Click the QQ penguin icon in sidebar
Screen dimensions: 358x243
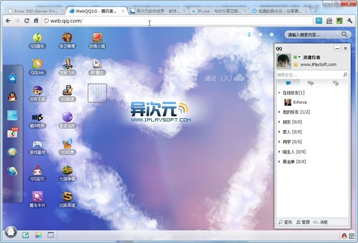pyautogui.click(x=12, y=97)
